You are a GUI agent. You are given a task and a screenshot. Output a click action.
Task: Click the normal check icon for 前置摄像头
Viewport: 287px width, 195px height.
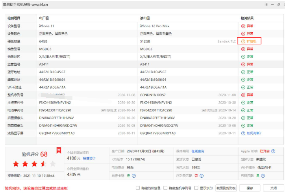[x=243, y=126]
